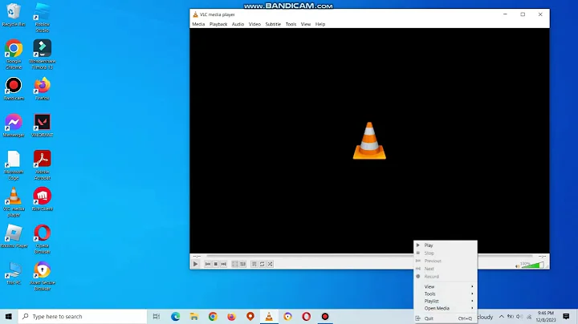The width and height of the screenshot is (578, 324).
Task: Open Adobe Acrobat desktop icon
Action: point(42,165)
